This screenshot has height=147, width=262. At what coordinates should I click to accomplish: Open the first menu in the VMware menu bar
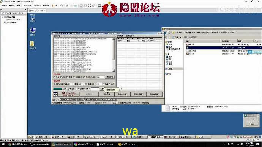4,6
